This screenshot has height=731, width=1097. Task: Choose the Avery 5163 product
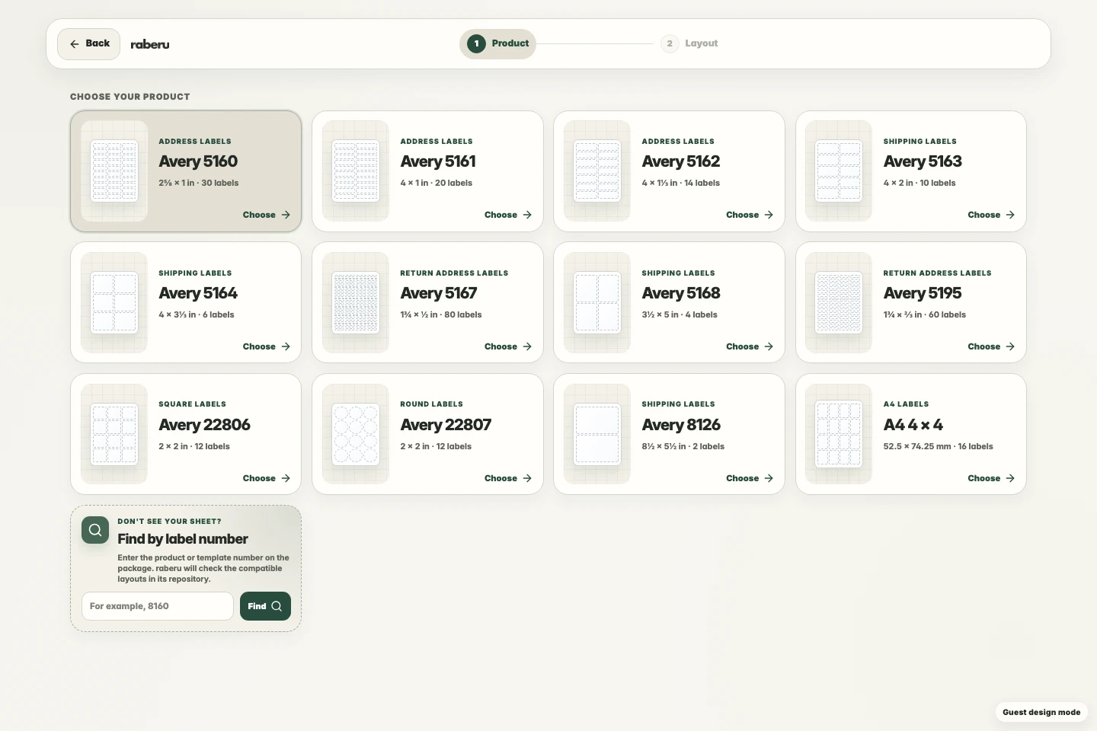991,215
